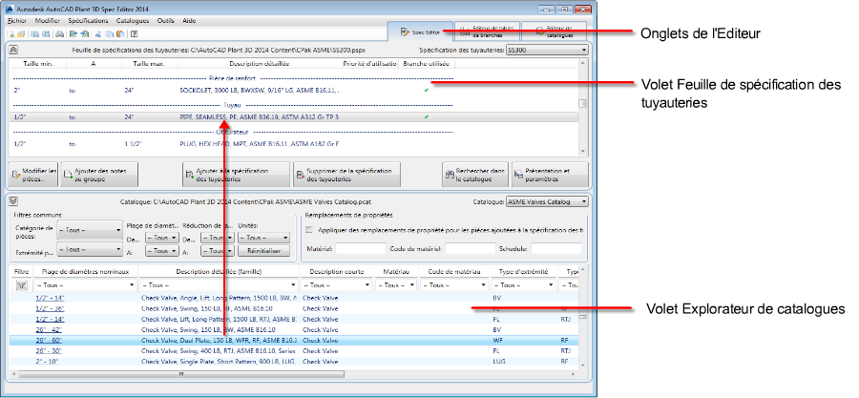Open the Extrémité p... dropdown
The image size is (859, 398).
(90, 250)
